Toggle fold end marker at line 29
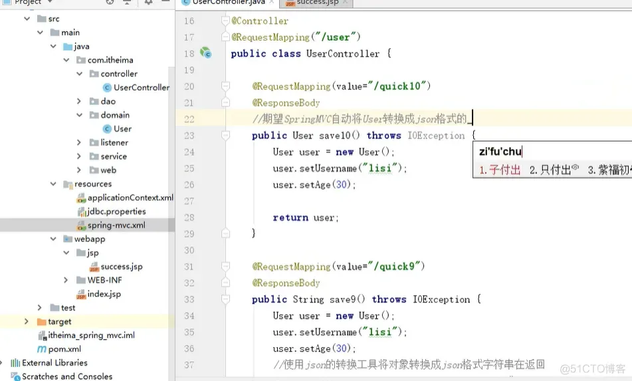This screenshot has height=381, width=632. 225,233
